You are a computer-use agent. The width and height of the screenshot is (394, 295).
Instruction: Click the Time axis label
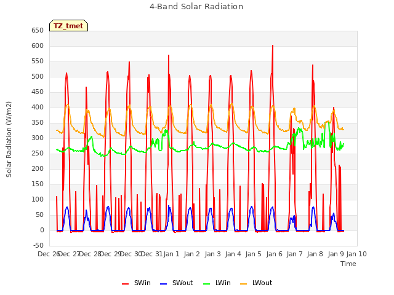348,264
